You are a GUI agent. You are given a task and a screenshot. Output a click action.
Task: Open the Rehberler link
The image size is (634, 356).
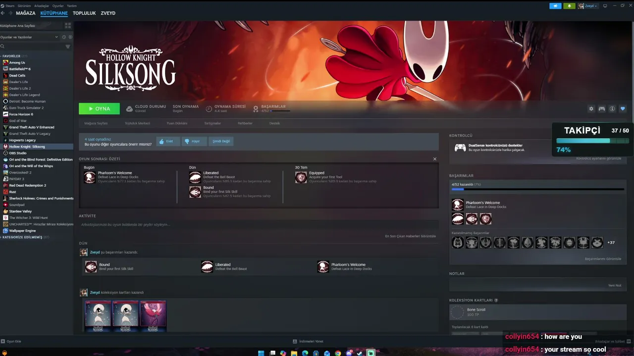coord(245,123)
